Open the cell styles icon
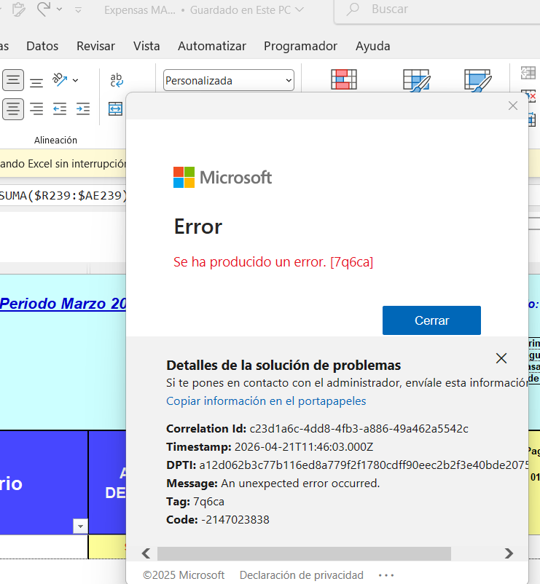This screenshot has width=540, height=584. point(478,79)
